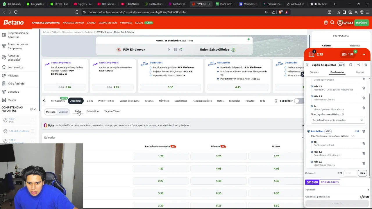
Task: Click the MÁX stake button
Action: (x=362, y=173)
